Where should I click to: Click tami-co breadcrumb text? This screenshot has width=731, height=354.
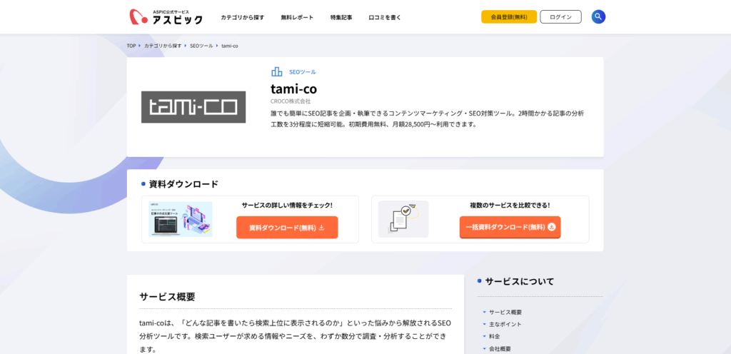230,46
